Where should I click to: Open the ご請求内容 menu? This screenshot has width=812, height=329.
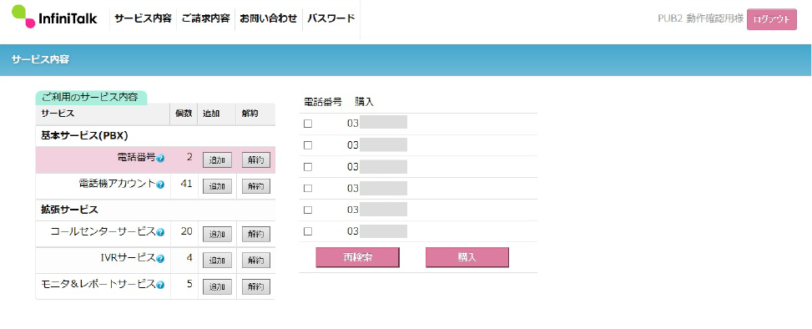click(205, 18)
